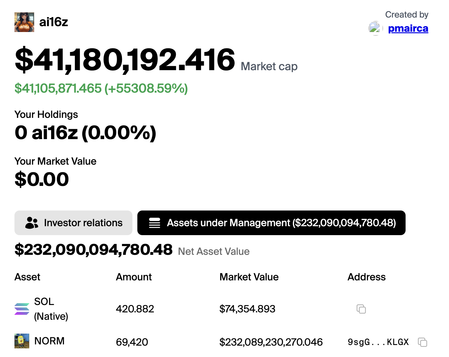
Task: Click the Market Value column header
Action: coord(249,277)
